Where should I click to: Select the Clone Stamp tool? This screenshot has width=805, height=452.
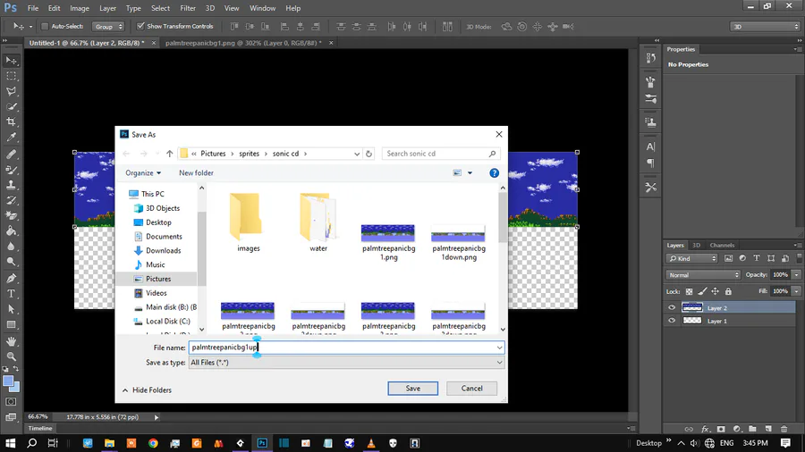click(12, 185)
